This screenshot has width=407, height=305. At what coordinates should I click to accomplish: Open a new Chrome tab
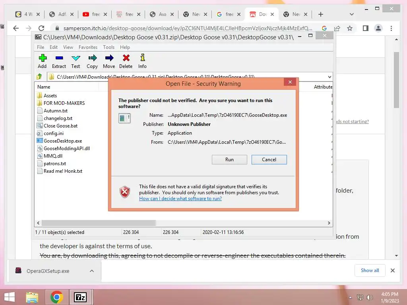point(321,14)
